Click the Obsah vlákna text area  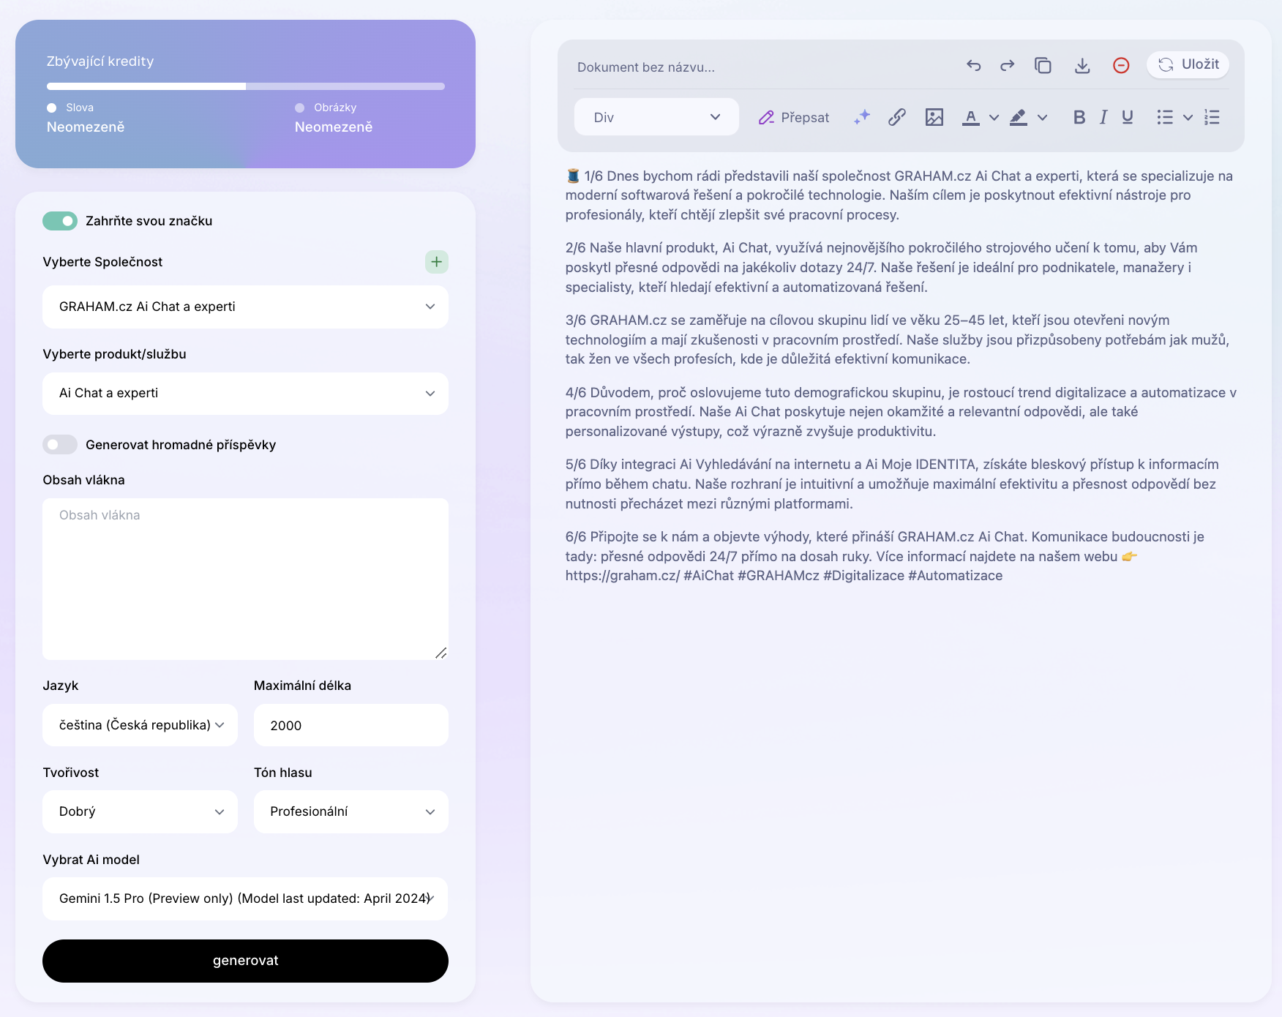[x=245, y=579]
